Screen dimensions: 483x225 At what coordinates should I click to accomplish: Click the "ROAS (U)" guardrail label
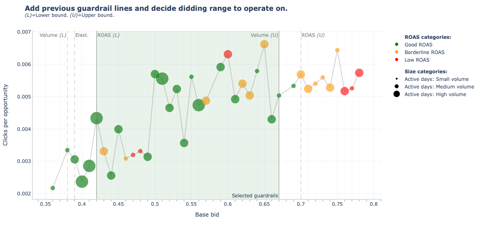[313, 35]
